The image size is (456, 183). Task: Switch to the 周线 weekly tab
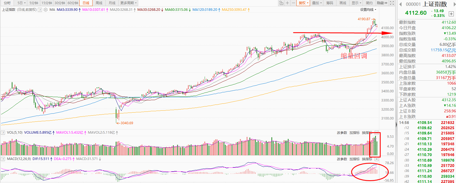click(x=99, y=3)
